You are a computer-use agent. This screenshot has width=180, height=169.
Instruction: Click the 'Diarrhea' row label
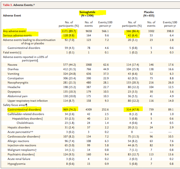13,69
